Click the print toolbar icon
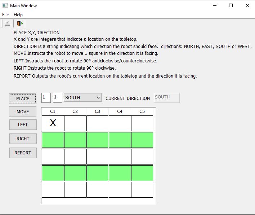The height and width of the screenshot is (215, 255). click(x=7, y=23)
